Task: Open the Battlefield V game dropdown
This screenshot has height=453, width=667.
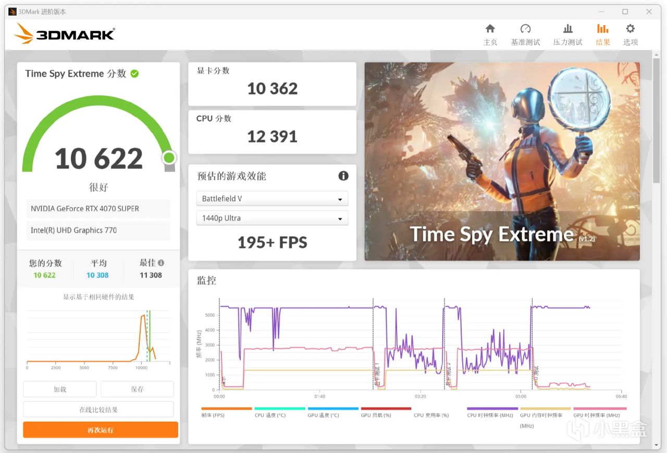Action: 272,199
